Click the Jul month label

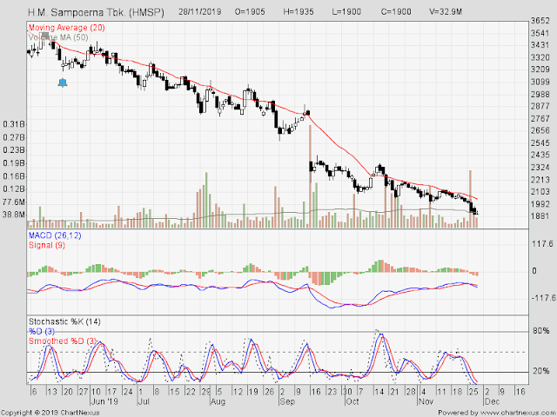click(143, 401)
